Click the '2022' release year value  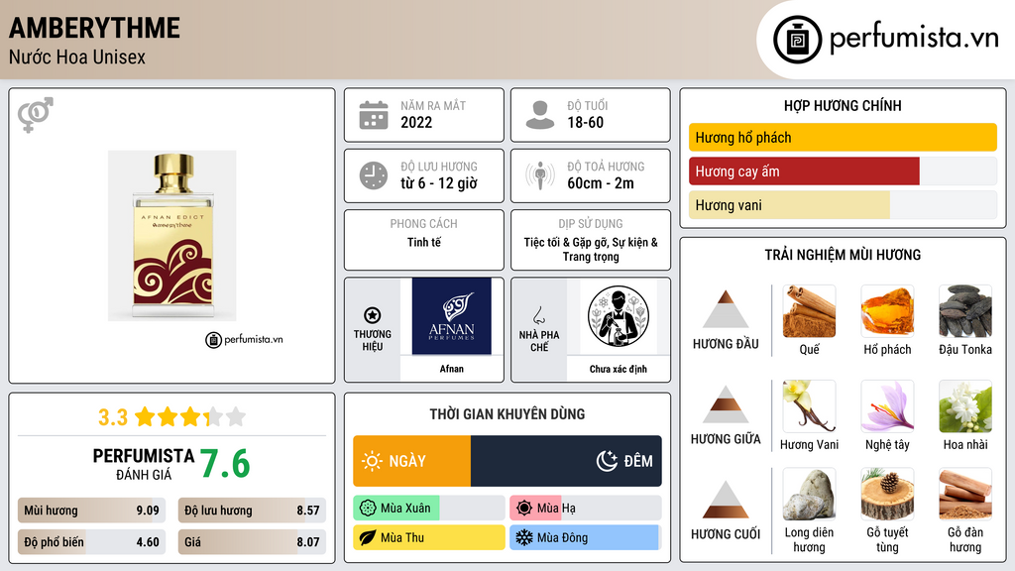point(416,122)
